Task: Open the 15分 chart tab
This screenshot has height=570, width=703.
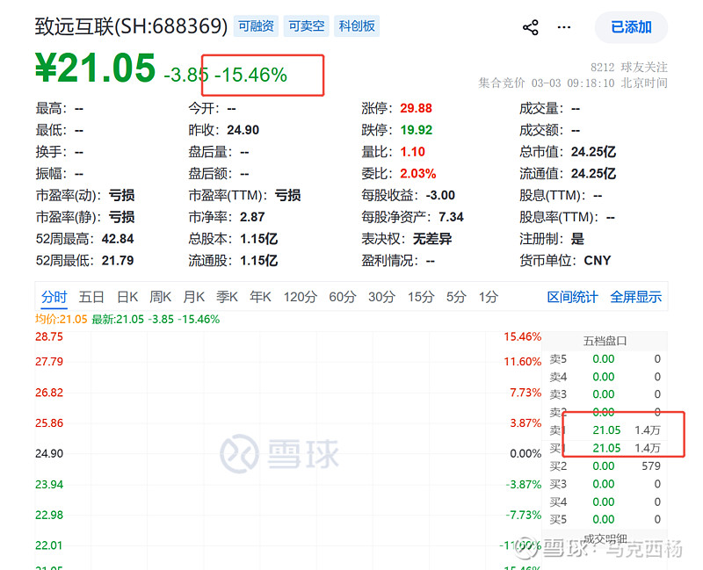Action: (x=421, y=297)
